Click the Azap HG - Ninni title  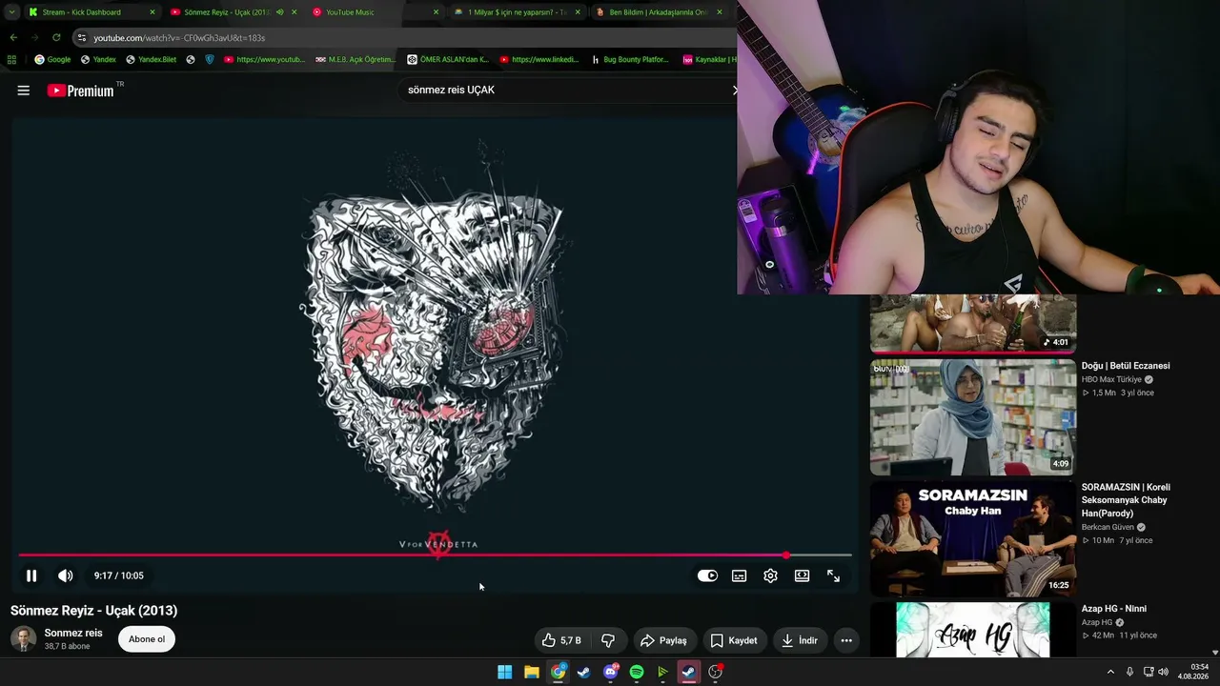pos(1113,609)
